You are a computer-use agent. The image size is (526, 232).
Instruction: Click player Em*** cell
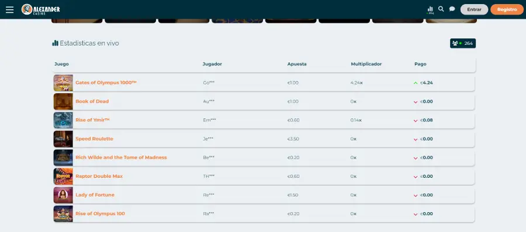209,120
